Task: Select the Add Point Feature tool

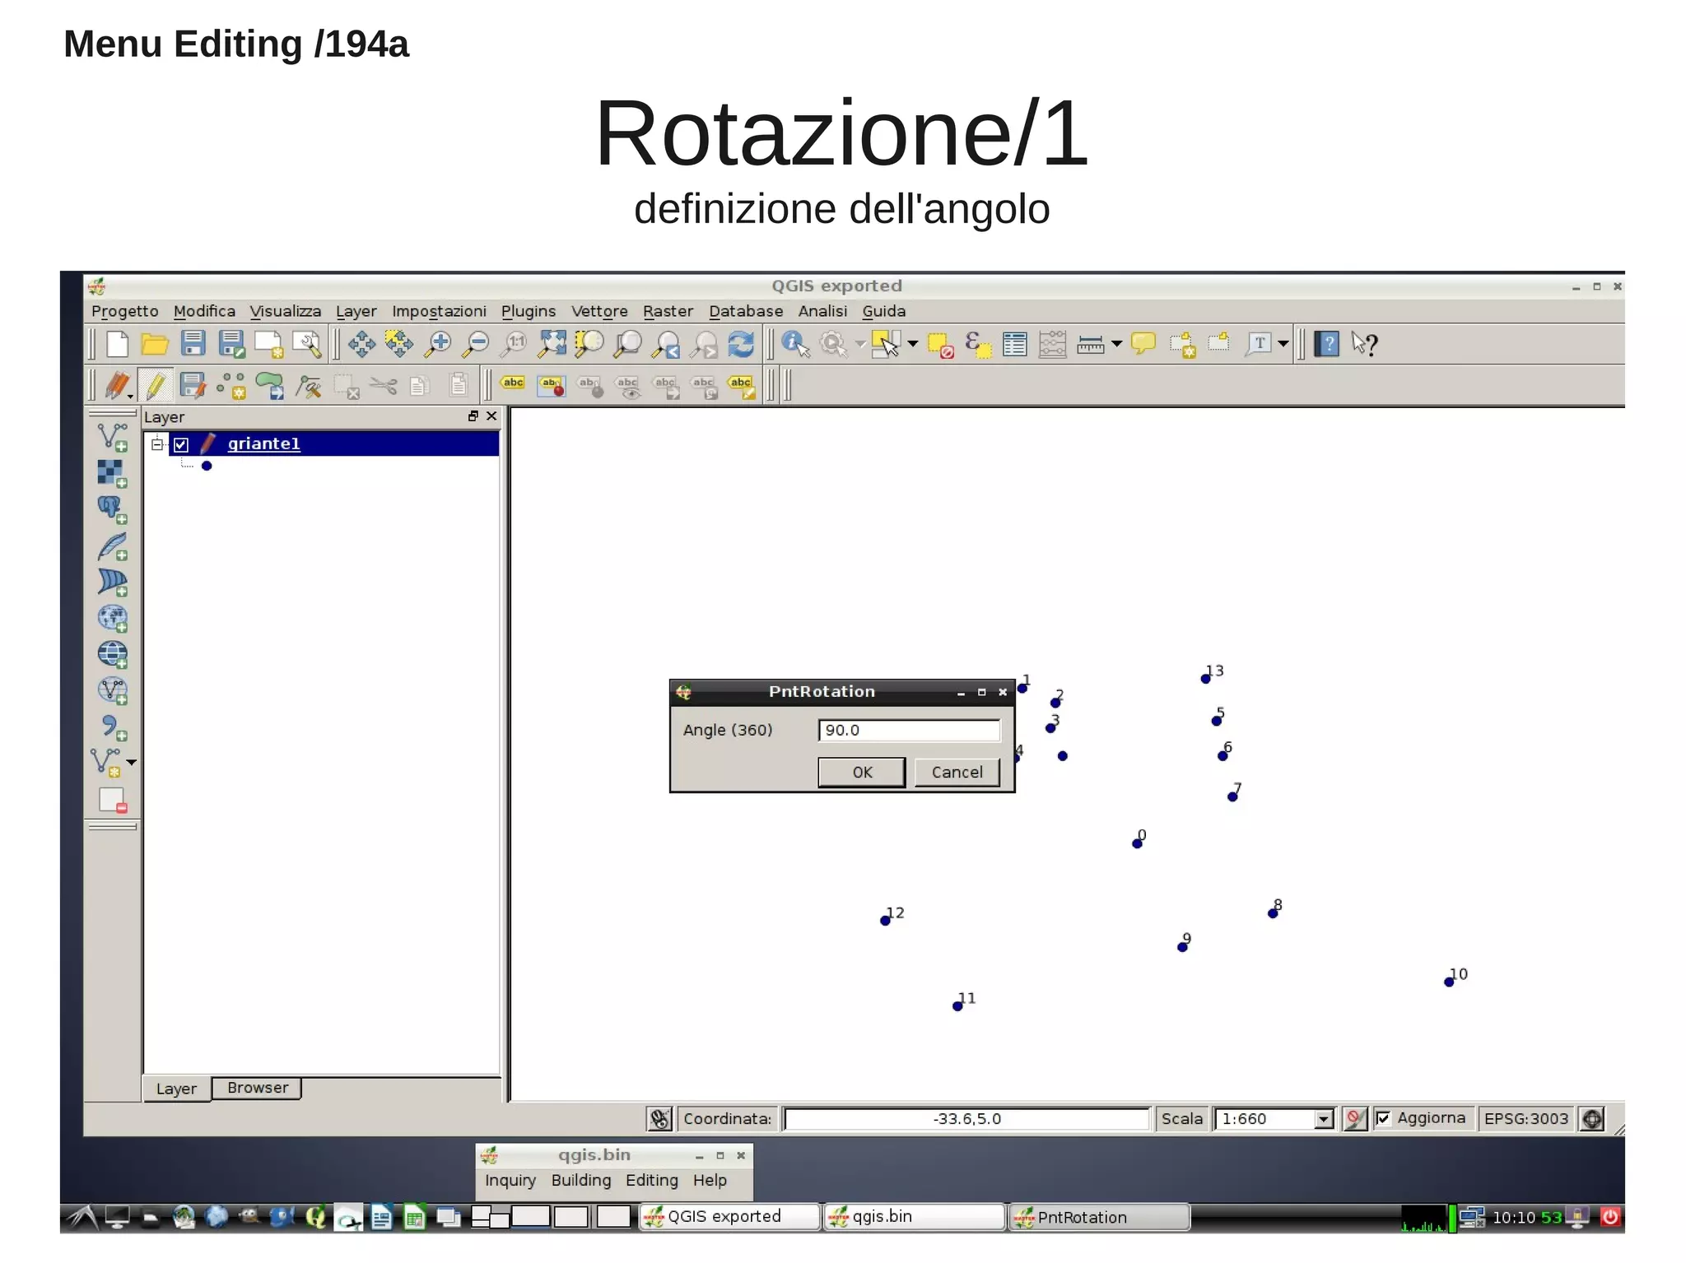Action: coord(231,386)
